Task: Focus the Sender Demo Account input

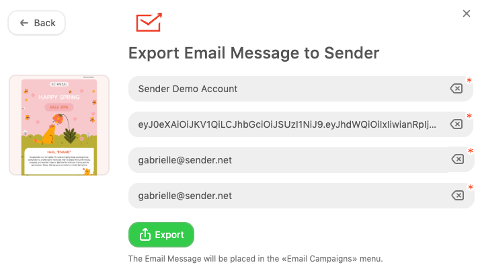Action: click(x=282, y=89)
